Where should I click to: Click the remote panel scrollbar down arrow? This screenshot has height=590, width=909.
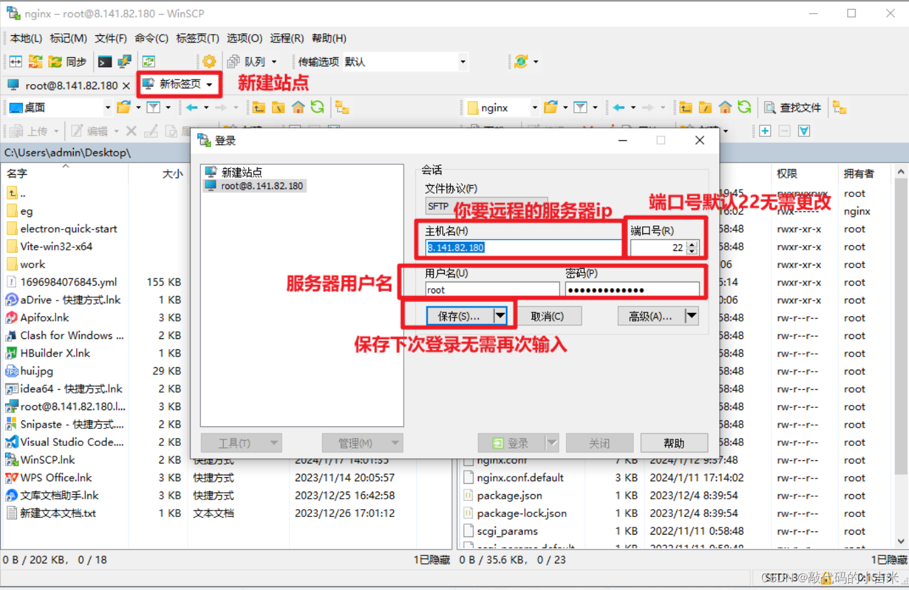tap(901, 542)
